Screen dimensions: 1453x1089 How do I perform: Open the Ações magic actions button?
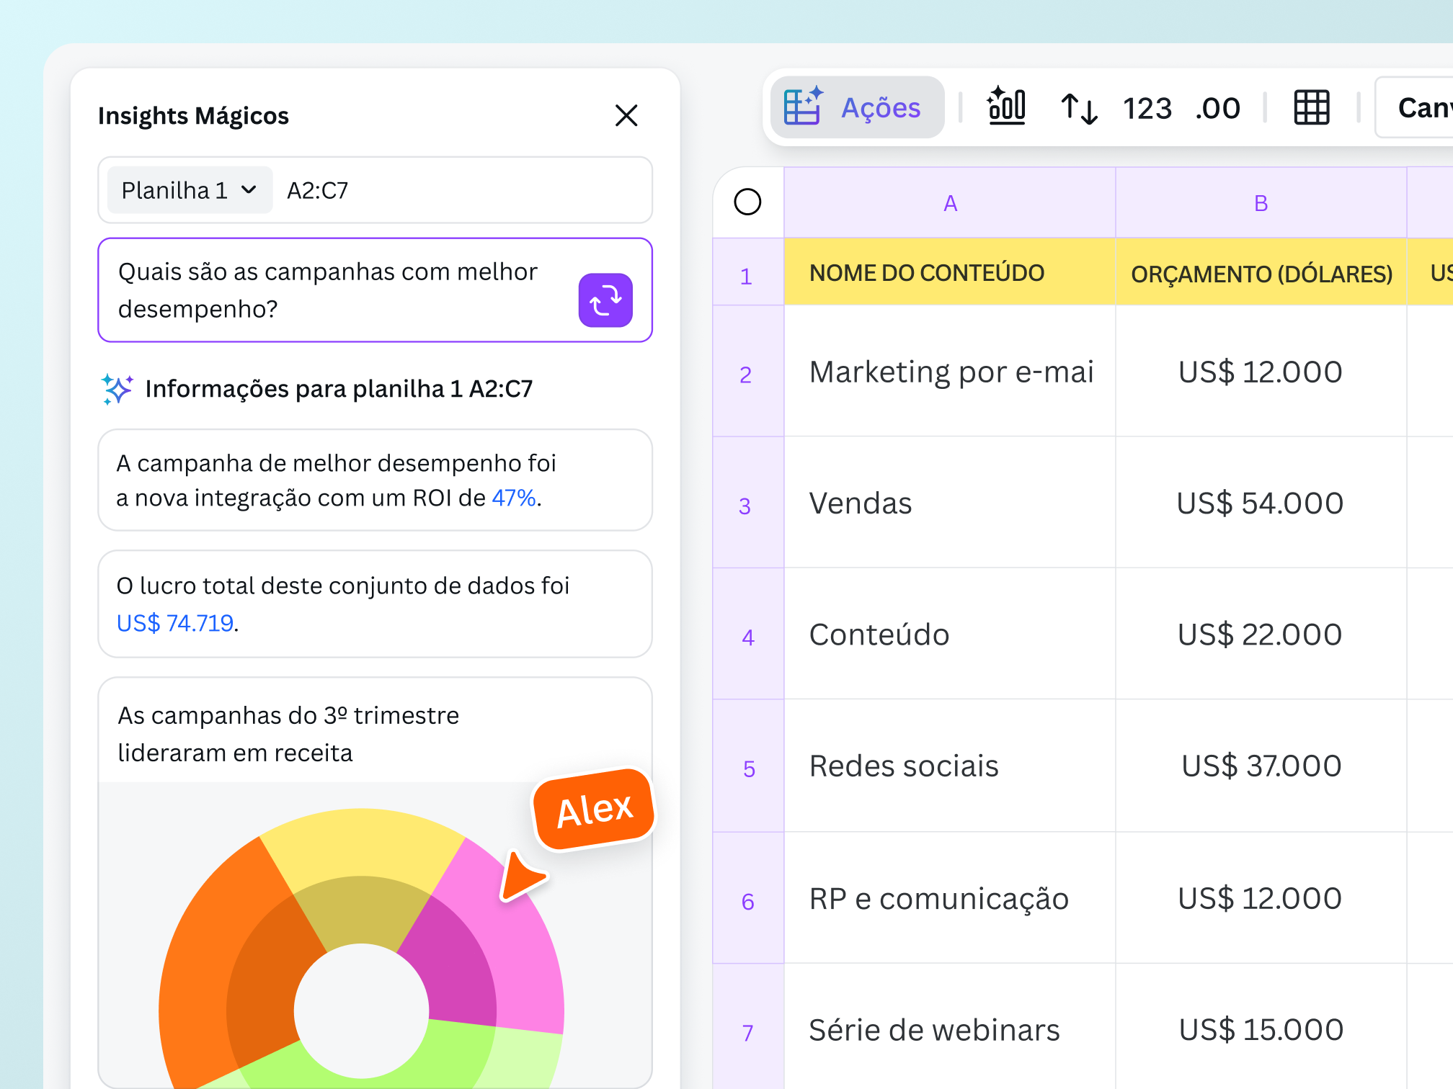click(x=857, y=107)
